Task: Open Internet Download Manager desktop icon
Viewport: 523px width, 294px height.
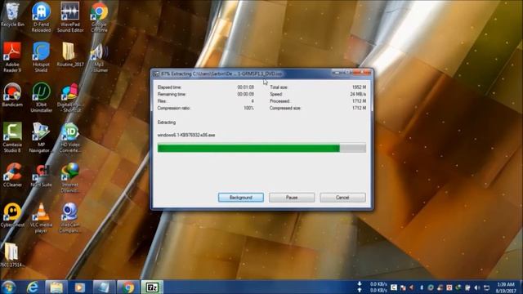Action: (70, 177)
